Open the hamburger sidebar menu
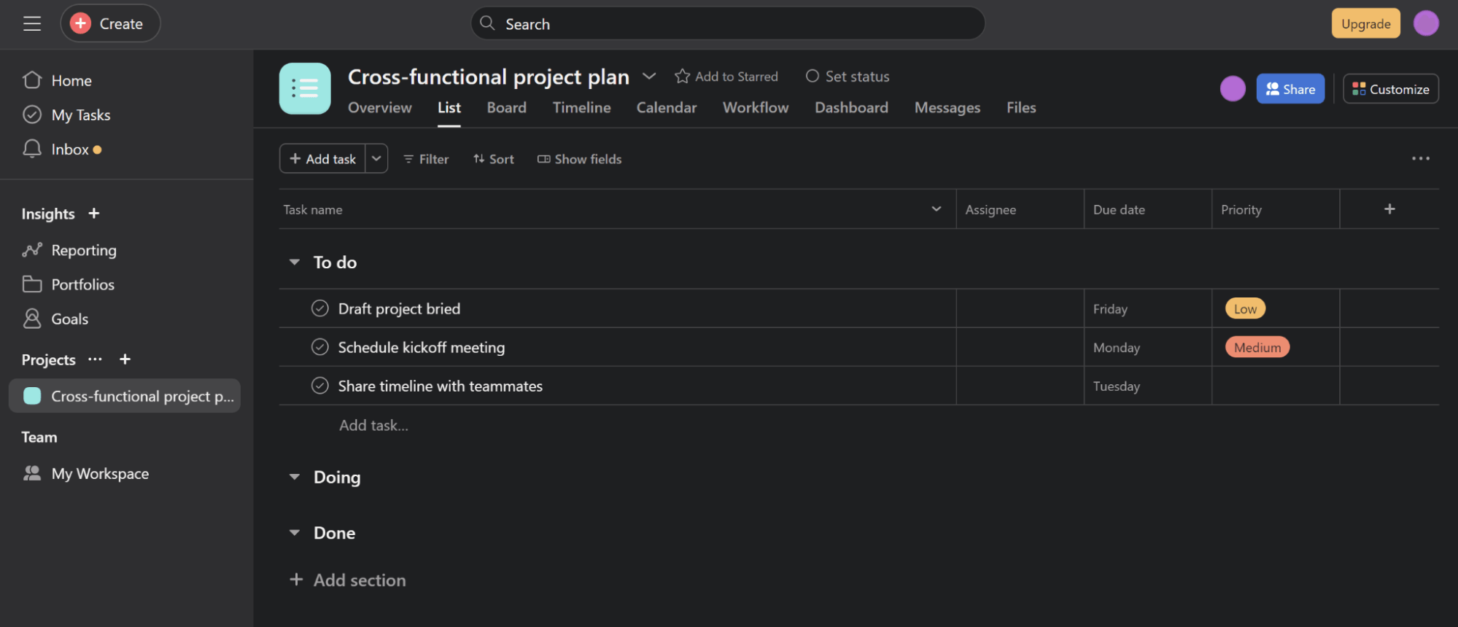1458x627 pixels. pos(32,23)
